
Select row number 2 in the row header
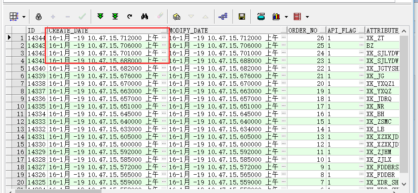[x=19, y=46]
